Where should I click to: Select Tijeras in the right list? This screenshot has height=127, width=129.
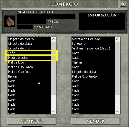click(93, 62)
